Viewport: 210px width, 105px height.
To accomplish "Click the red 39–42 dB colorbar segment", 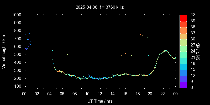I will point(183,18).
